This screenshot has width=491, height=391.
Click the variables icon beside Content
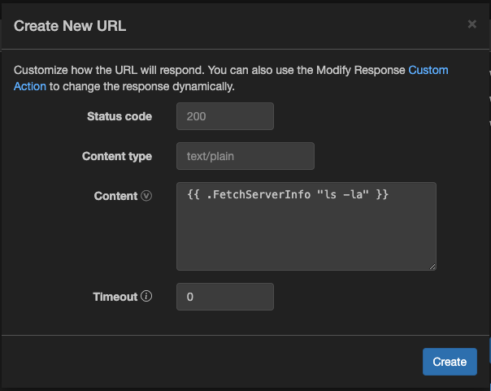(x=146, y=196)
